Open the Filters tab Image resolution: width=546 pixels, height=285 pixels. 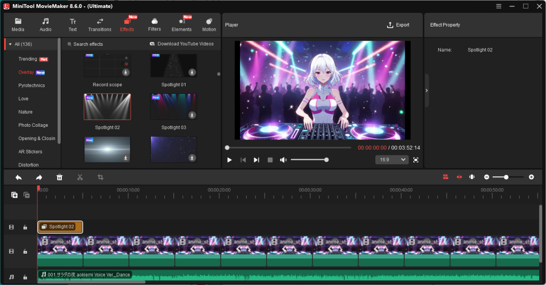tap(155, 25)
